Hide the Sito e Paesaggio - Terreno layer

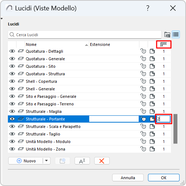coord(12,104)
